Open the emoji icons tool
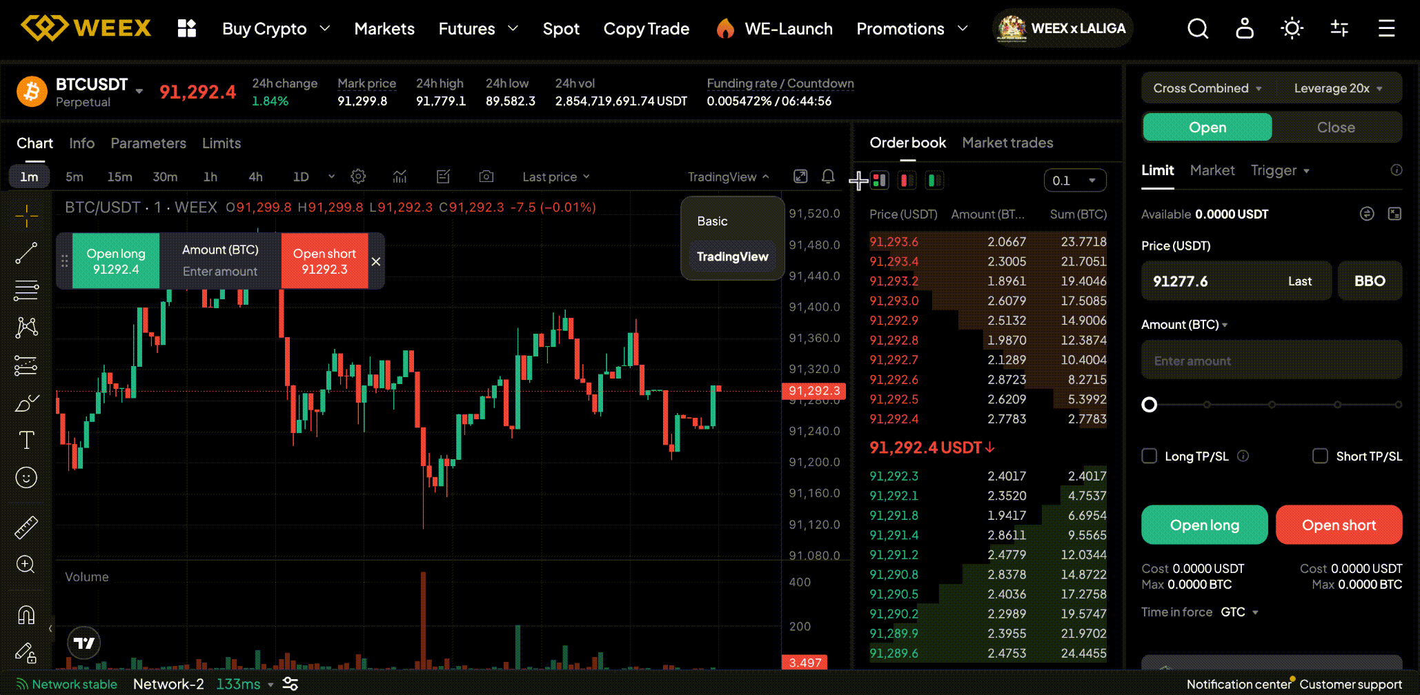 tap(26, 477)
